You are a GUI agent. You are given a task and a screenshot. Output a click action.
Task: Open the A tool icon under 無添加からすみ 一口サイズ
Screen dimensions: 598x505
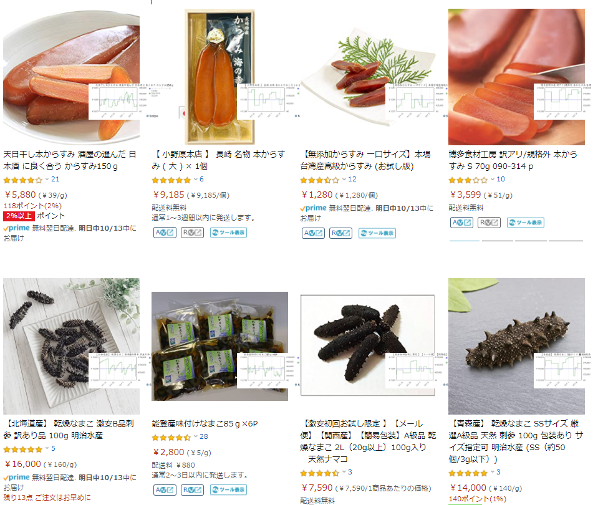click(x=313, y=233)
